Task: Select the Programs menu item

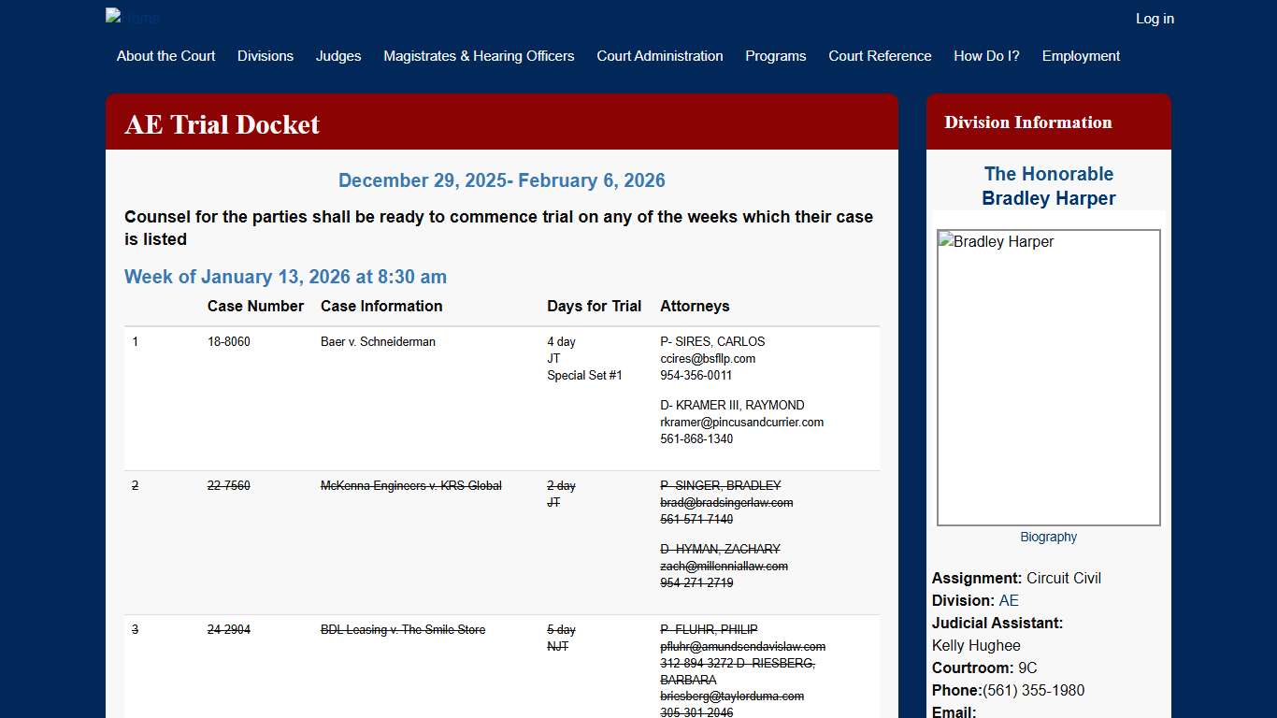Action: 775,56
